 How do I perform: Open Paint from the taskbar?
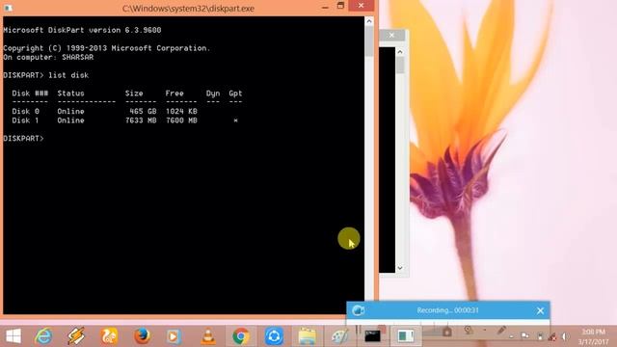click(339, 336)
